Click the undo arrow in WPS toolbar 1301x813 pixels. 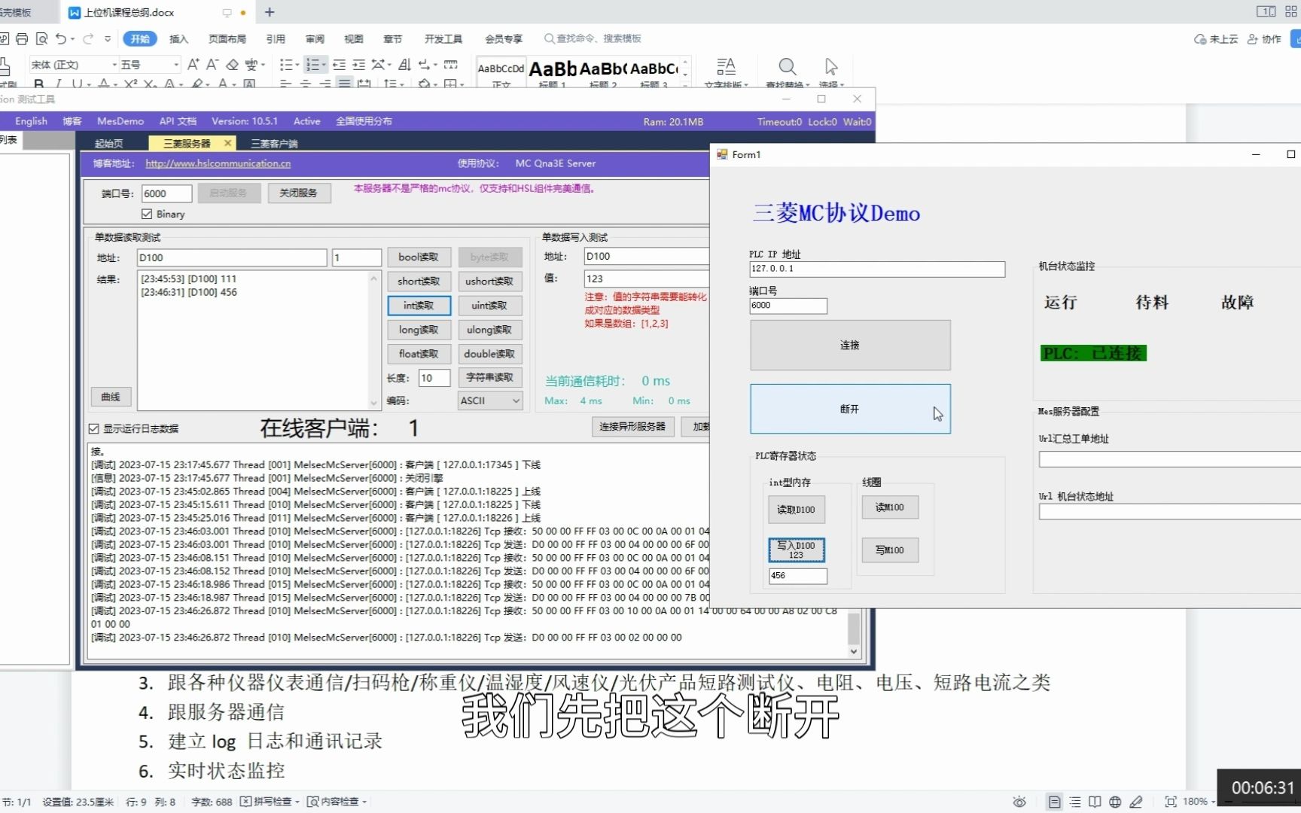click(x=61, y=38)
